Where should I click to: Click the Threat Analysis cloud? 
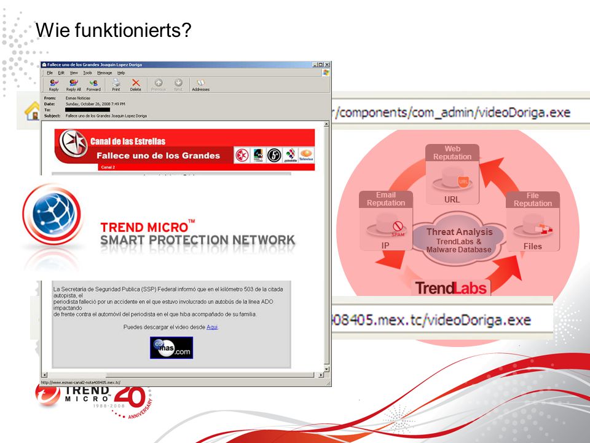click(459, 240)
